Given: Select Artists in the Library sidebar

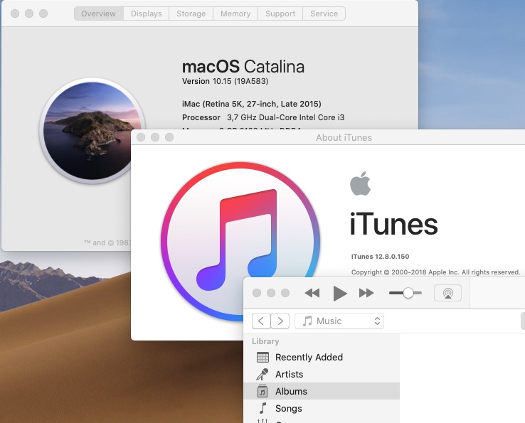Looking at the screenshot, I should [322, 374].
